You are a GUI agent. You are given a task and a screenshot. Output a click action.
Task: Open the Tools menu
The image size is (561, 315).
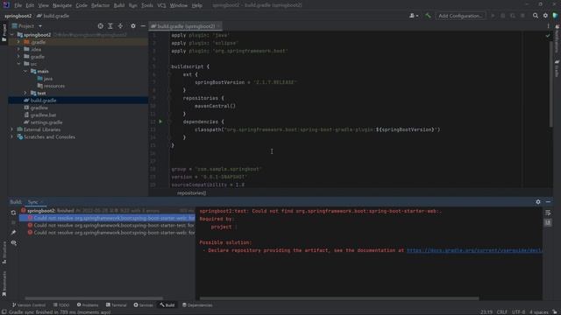pyautogui.click(x=147, y=5)
